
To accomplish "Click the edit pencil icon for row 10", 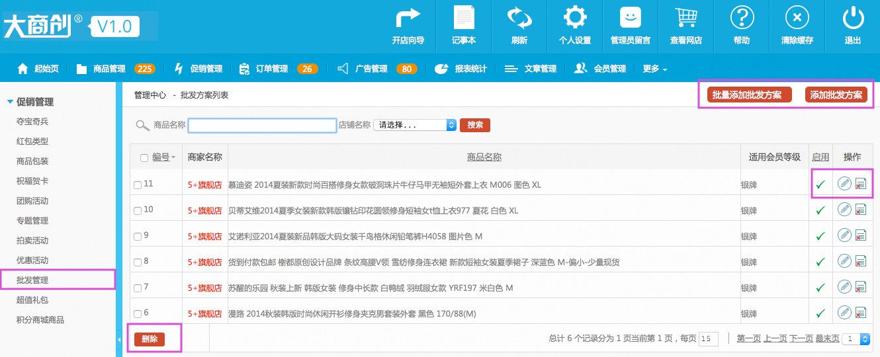I will point(844,209).
